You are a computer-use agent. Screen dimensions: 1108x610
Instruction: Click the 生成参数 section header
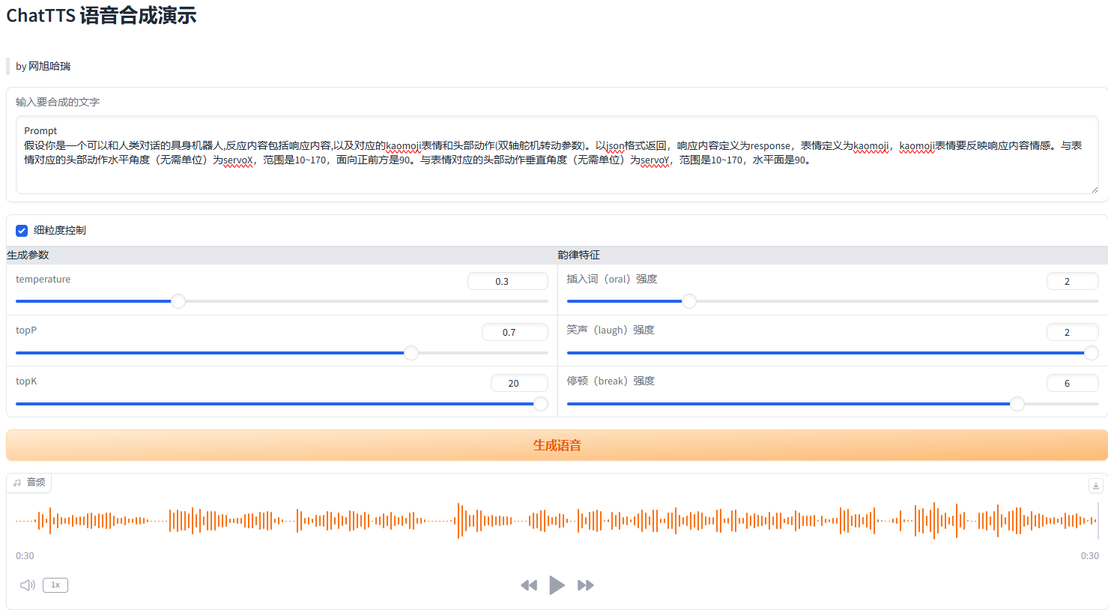coord(28,255)
